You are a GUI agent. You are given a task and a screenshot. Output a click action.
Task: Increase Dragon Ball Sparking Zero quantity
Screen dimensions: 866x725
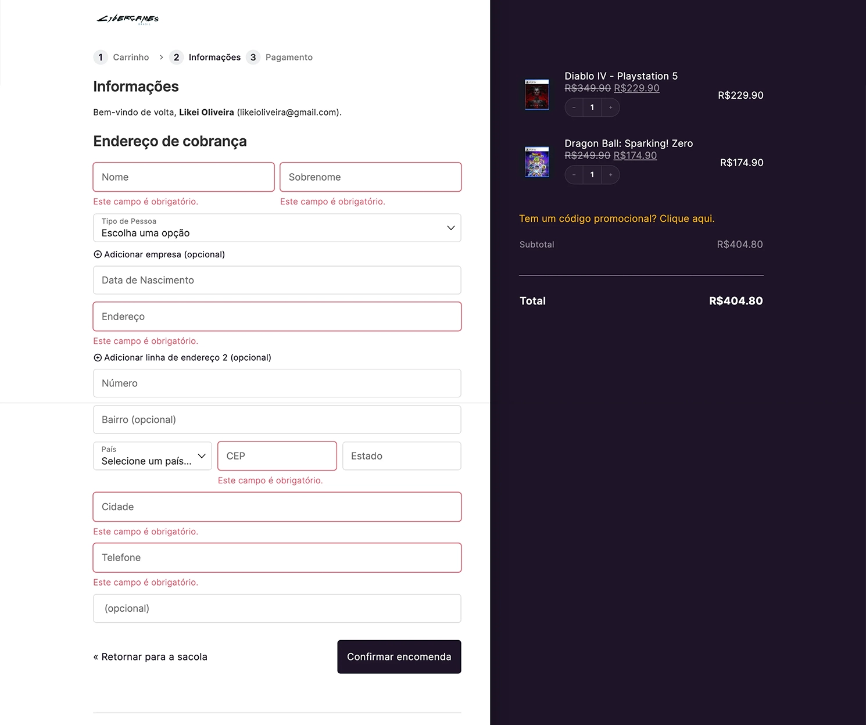pyautogui.click(x=610, y=175)
